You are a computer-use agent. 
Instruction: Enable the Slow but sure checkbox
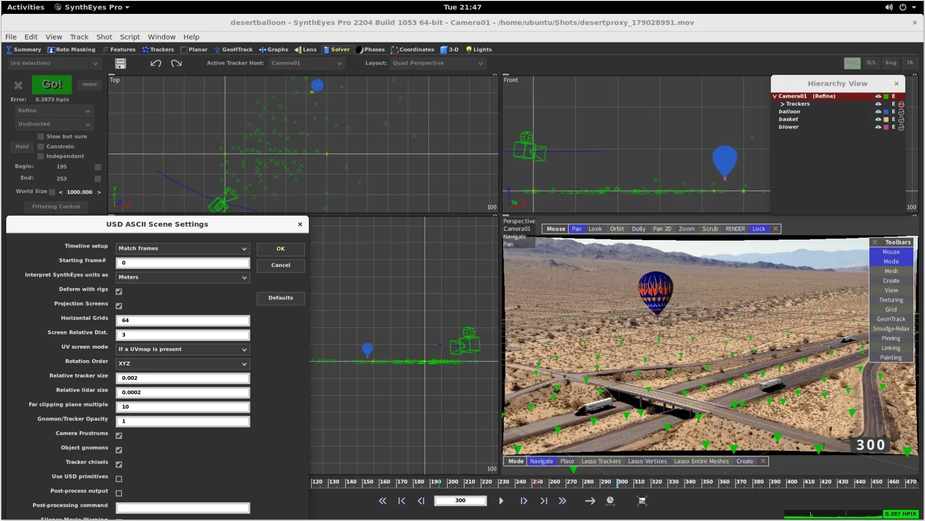[40, 137]
